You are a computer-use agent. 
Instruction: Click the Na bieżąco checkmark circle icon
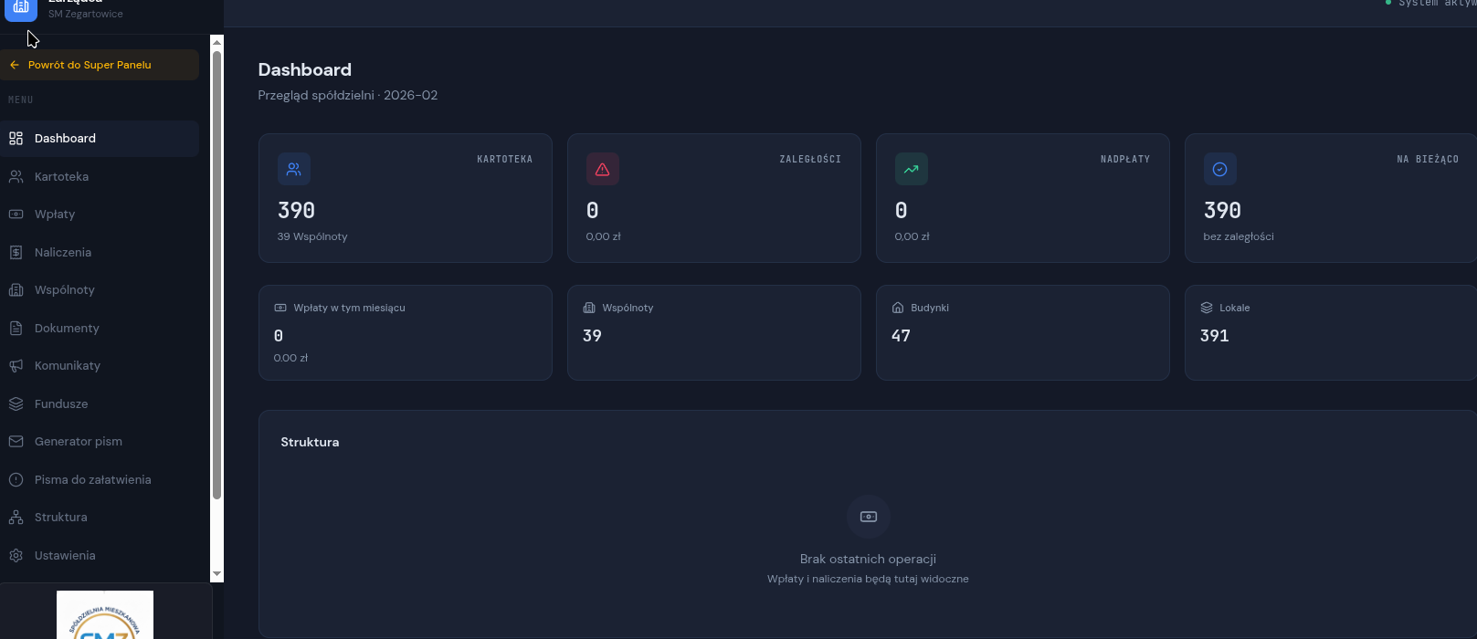(x=1220, y=169)
